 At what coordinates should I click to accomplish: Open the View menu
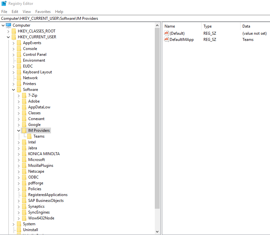coord(27,12)
